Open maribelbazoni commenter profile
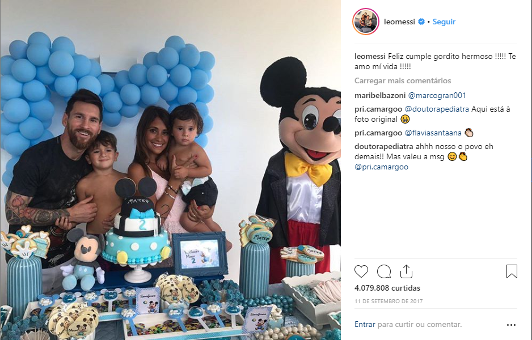The height and width of the screenshot is (340, 532). (380, 96)
